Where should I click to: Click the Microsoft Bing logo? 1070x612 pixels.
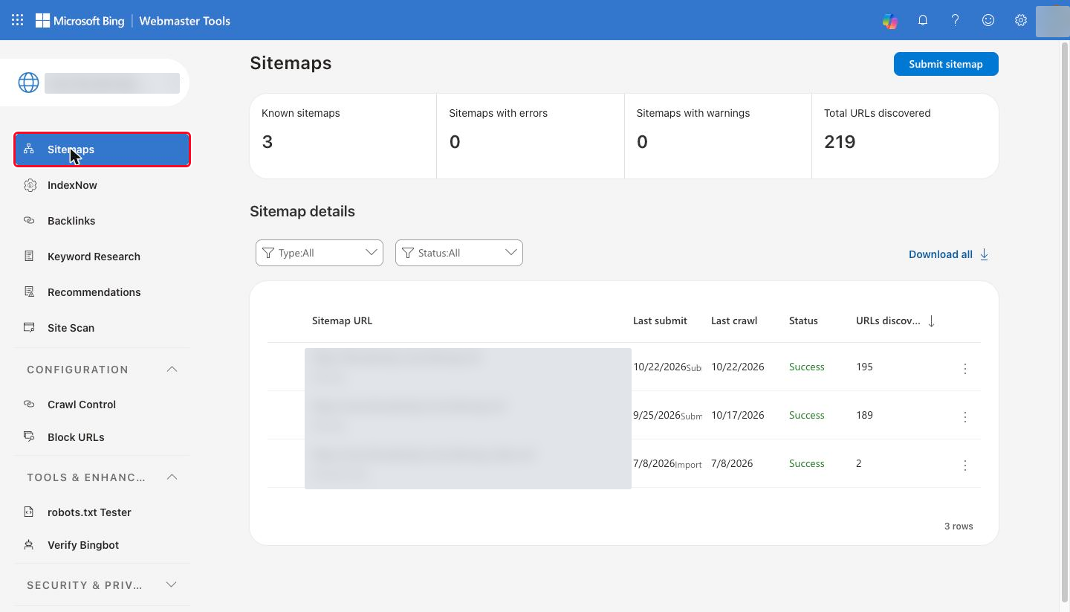click(x=80, y=21)
